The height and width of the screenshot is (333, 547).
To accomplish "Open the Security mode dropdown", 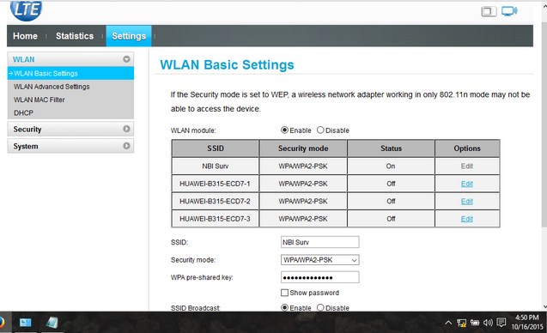I will (x=320, y=260).
